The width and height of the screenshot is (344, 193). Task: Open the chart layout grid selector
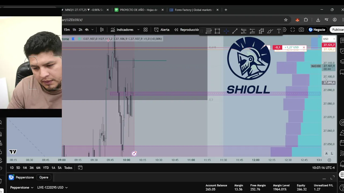(145, 30)
